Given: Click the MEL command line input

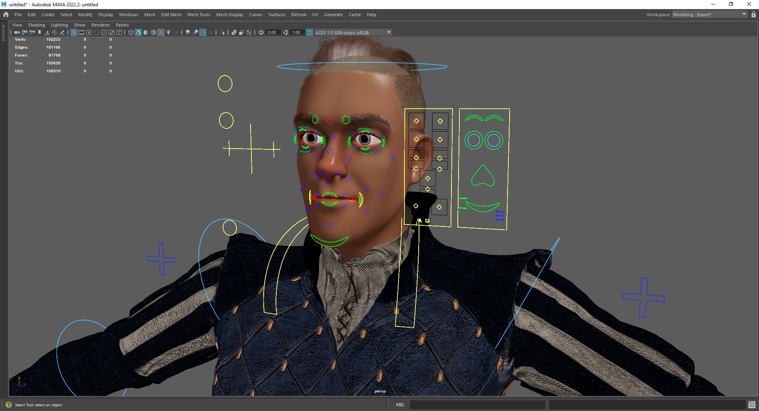Looking at the screenshot, I should coord(478,405).
